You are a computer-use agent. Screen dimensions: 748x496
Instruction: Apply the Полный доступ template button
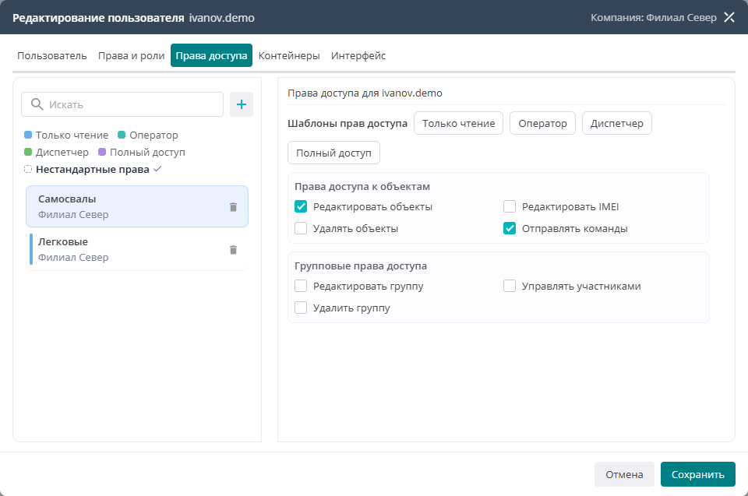(333, 153)
